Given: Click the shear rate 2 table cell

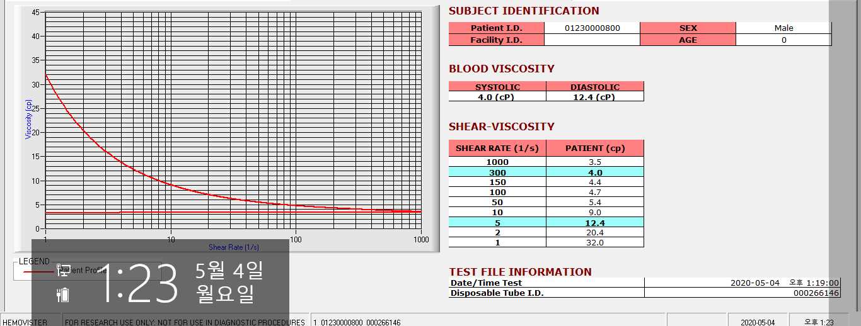Looking at the screenshot, I should tap(497, 233).
